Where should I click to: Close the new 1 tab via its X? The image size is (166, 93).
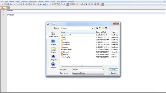[x=8, y=8]
